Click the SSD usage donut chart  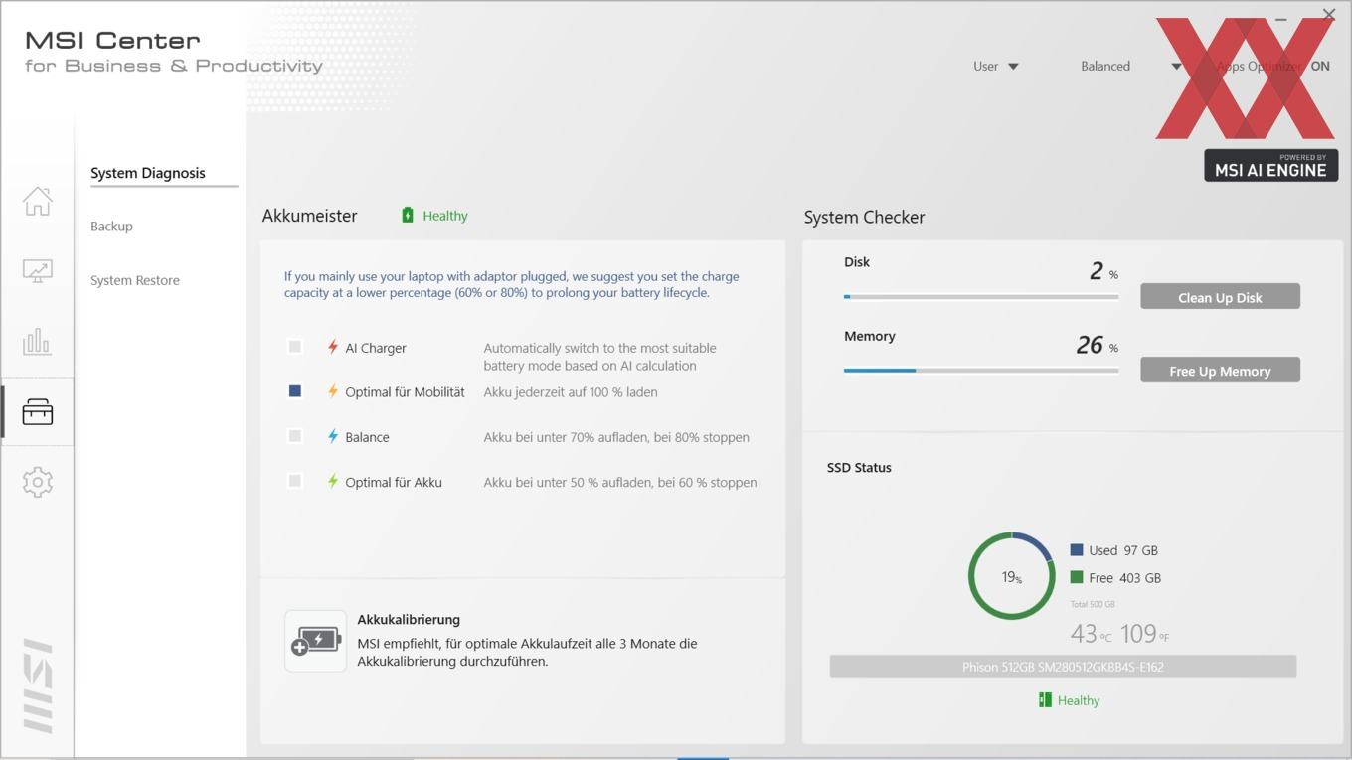tap(1011, 576)
